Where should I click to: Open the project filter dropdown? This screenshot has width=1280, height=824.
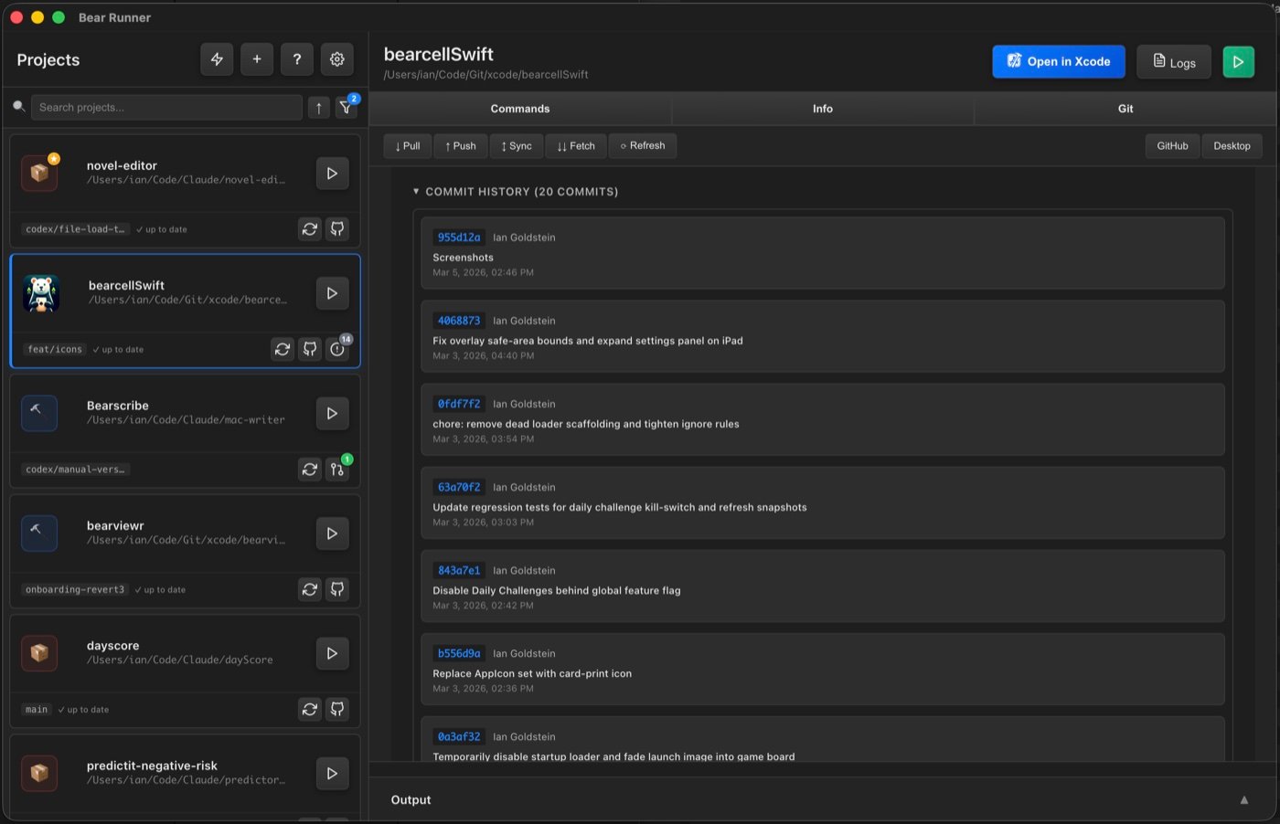pos(346,108)
